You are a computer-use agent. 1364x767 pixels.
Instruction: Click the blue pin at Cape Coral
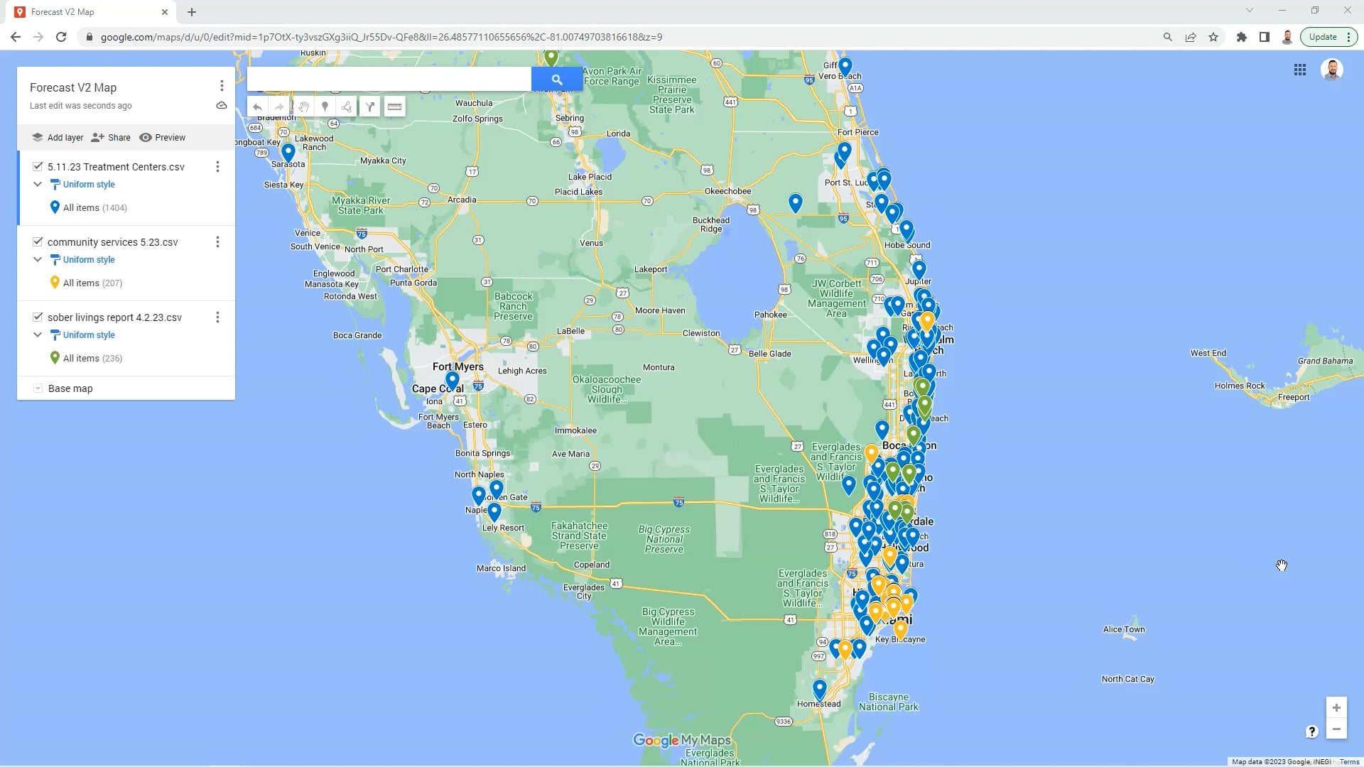[x=453, y=381]
